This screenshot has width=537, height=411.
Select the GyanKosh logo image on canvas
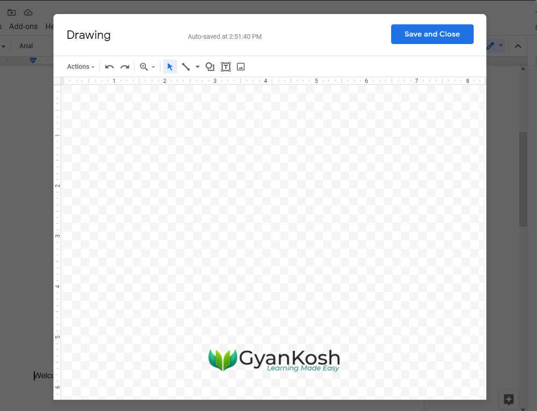click(x=274, y=360)
